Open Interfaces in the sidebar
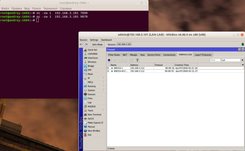245x151 pixels. 93,58
